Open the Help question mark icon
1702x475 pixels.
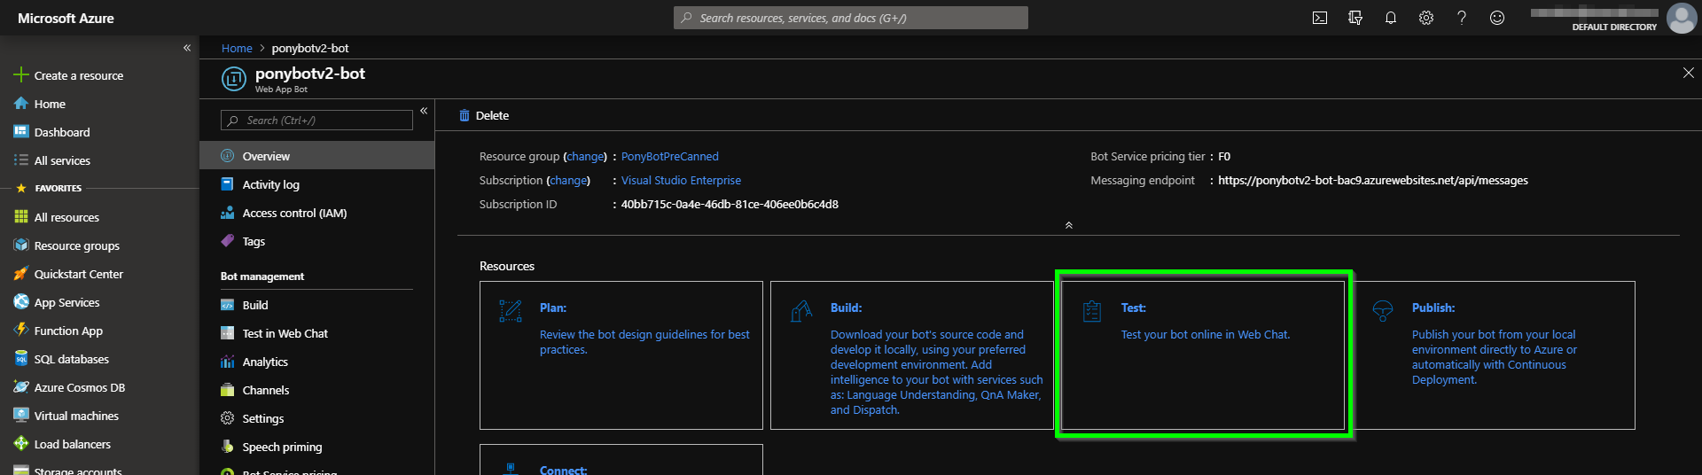point(1462,18)
